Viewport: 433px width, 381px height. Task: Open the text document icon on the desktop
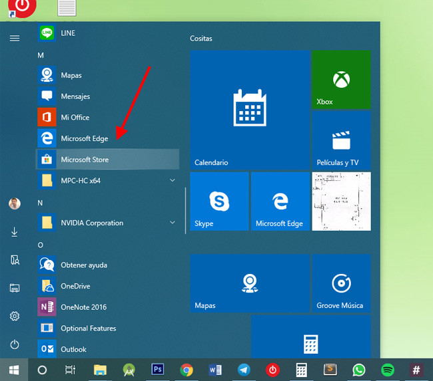point(67,8)
